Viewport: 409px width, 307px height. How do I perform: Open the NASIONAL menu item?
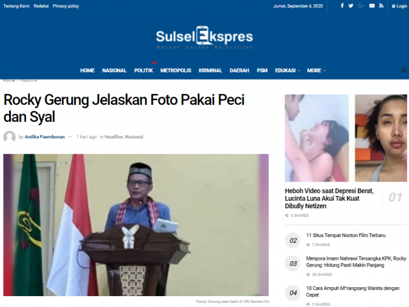(114, 71)
